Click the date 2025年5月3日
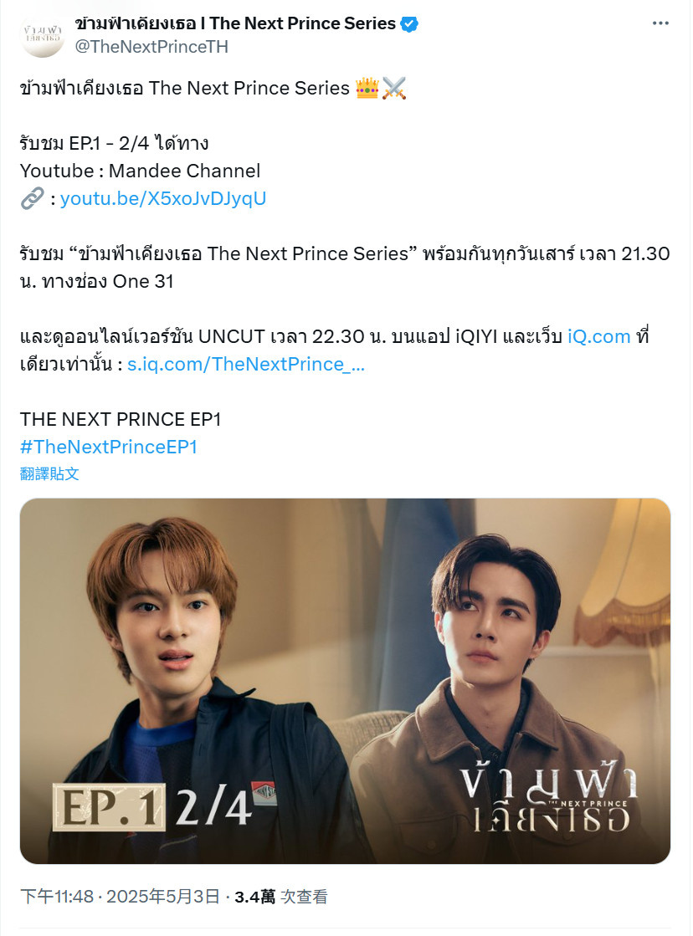Image resolution: width=693 pixels, height=936 pixels. click(x=163, y=897)
